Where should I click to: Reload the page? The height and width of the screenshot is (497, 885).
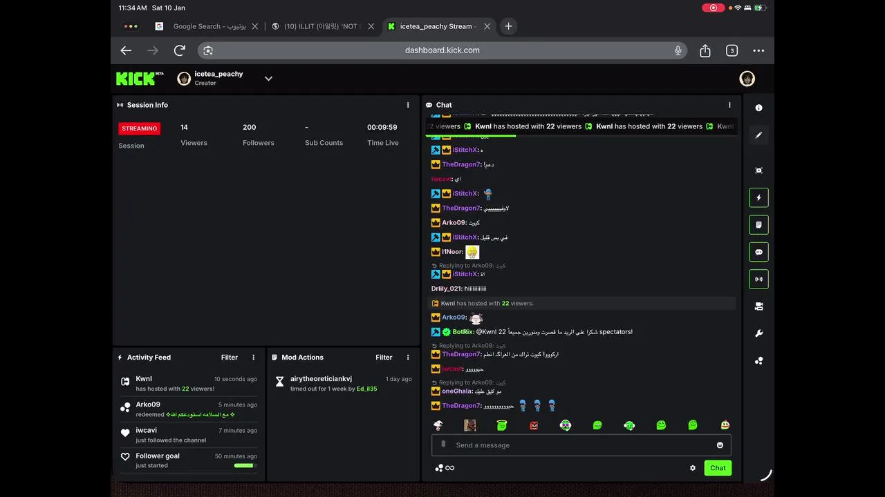[180, 50]
